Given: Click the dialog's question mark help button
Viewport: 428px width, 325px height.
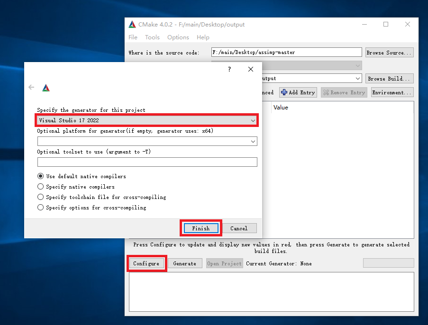Looking at the screenshot, I should click(x=229, y=69).
